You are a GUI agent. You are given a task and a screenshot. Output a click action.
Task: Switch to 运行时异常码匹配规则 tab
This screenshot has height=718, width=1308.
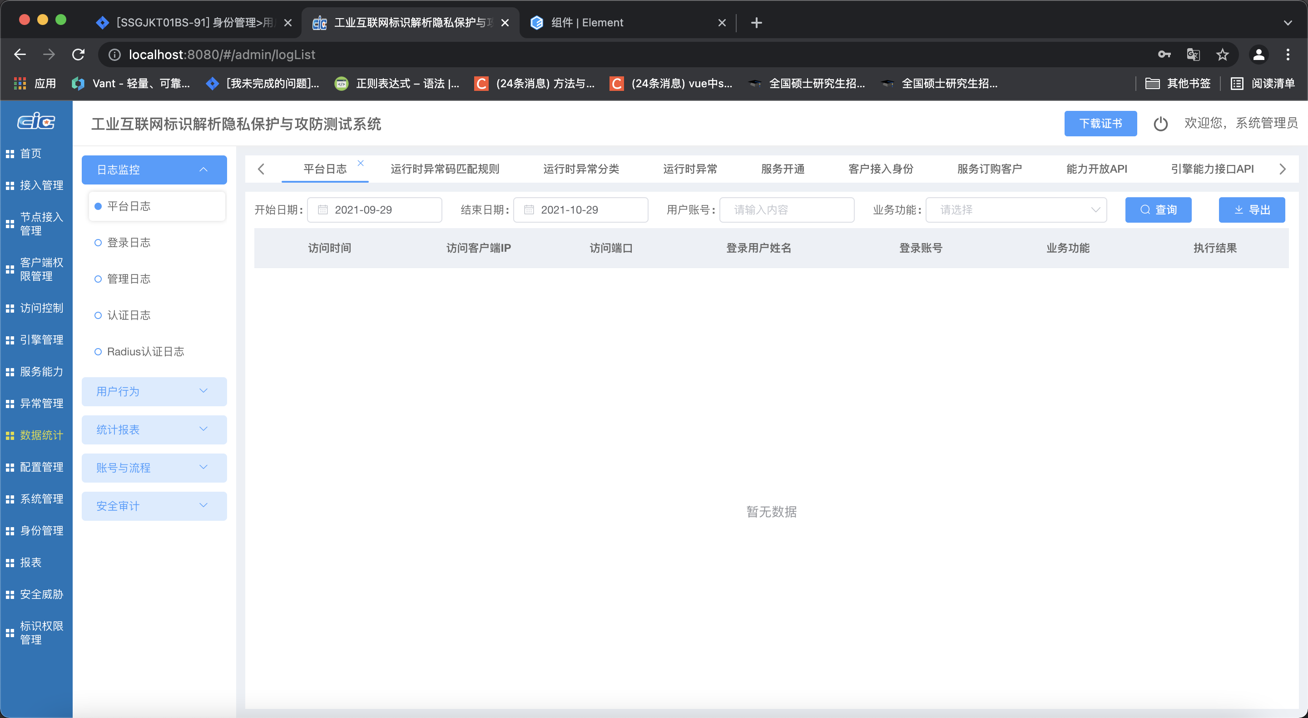(445, 169)
